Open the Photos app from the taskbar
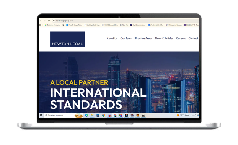The height and width of the screenshot is (145, 238). point(143,115)
